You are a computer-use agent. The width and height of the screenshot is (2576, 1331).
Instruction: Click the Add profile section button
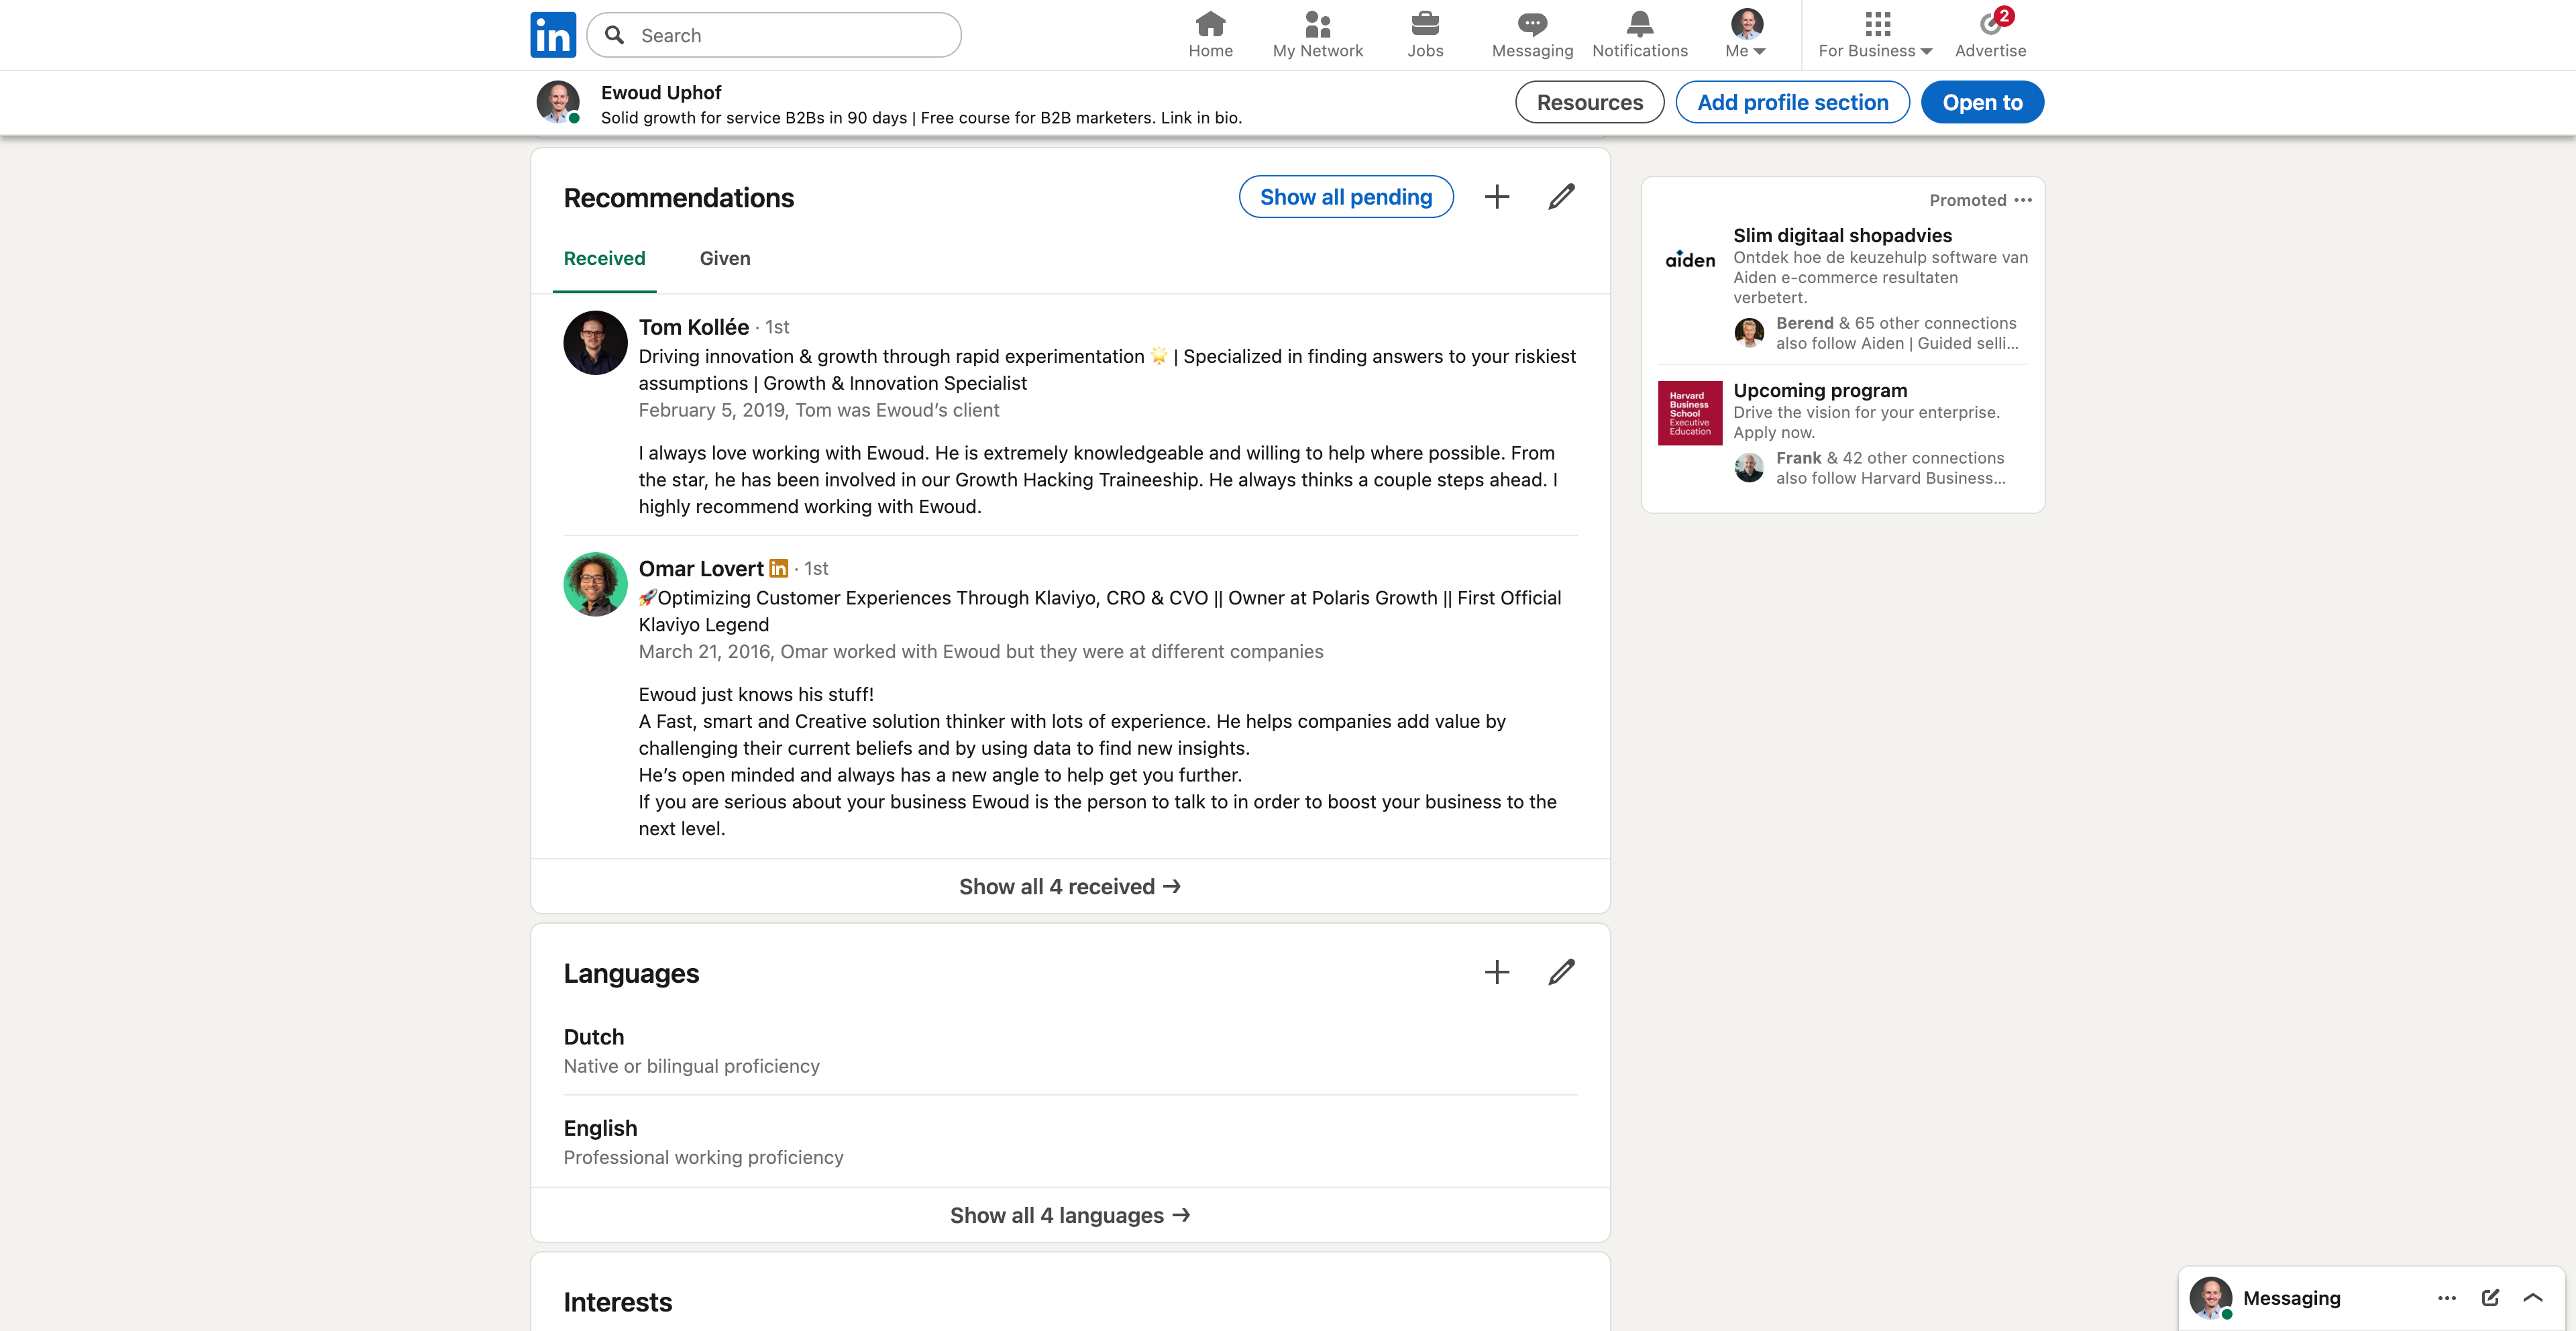pyautogui.click(x=1792, y=102)
